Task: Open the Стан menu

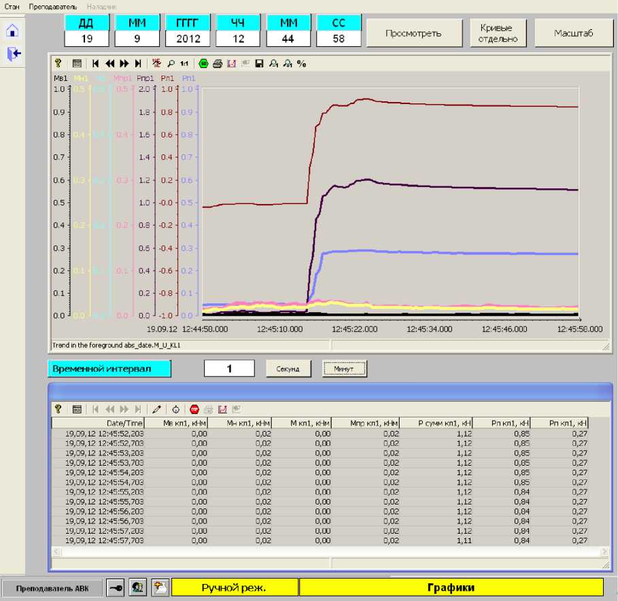Action: point(12,6)
